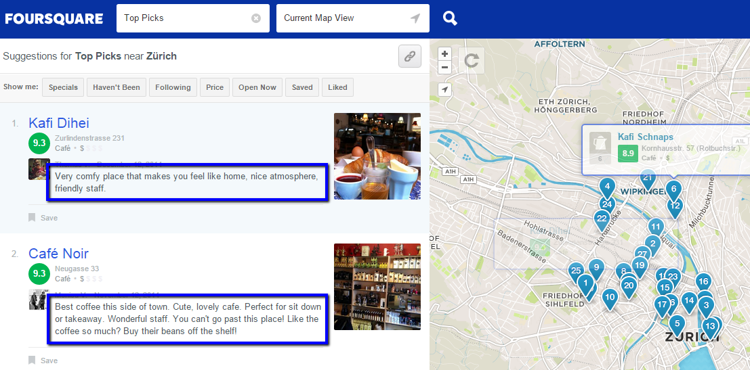Select map pin number 2
750x370 pixels.
[652, 244]
